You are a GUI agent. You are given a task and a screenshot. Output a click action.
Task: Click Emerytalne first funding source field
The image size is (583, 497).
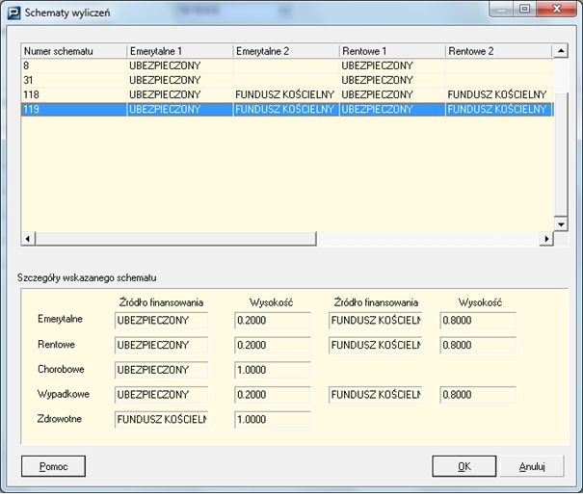(x=161, y=320)
